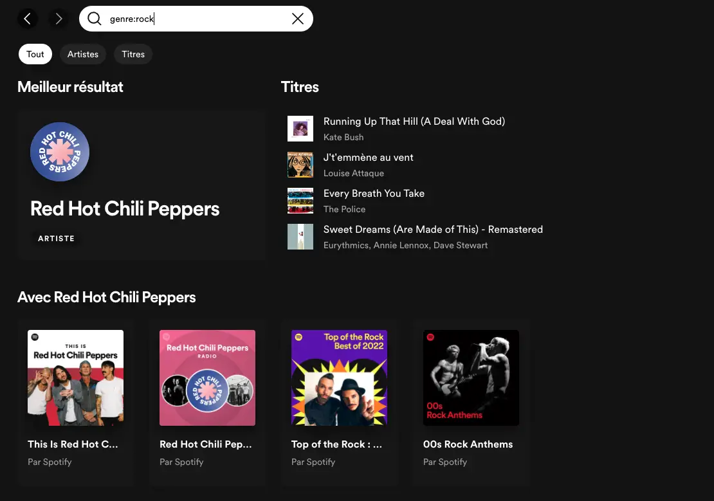The height and width of the screenshot is (501, 714).
Task: Select track J't'emmène au vent
Action: [x=368, y=157]
